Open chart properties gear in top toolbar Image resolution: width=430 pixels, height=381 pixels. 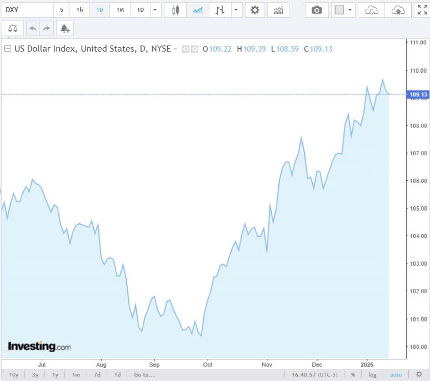point(254,10)
